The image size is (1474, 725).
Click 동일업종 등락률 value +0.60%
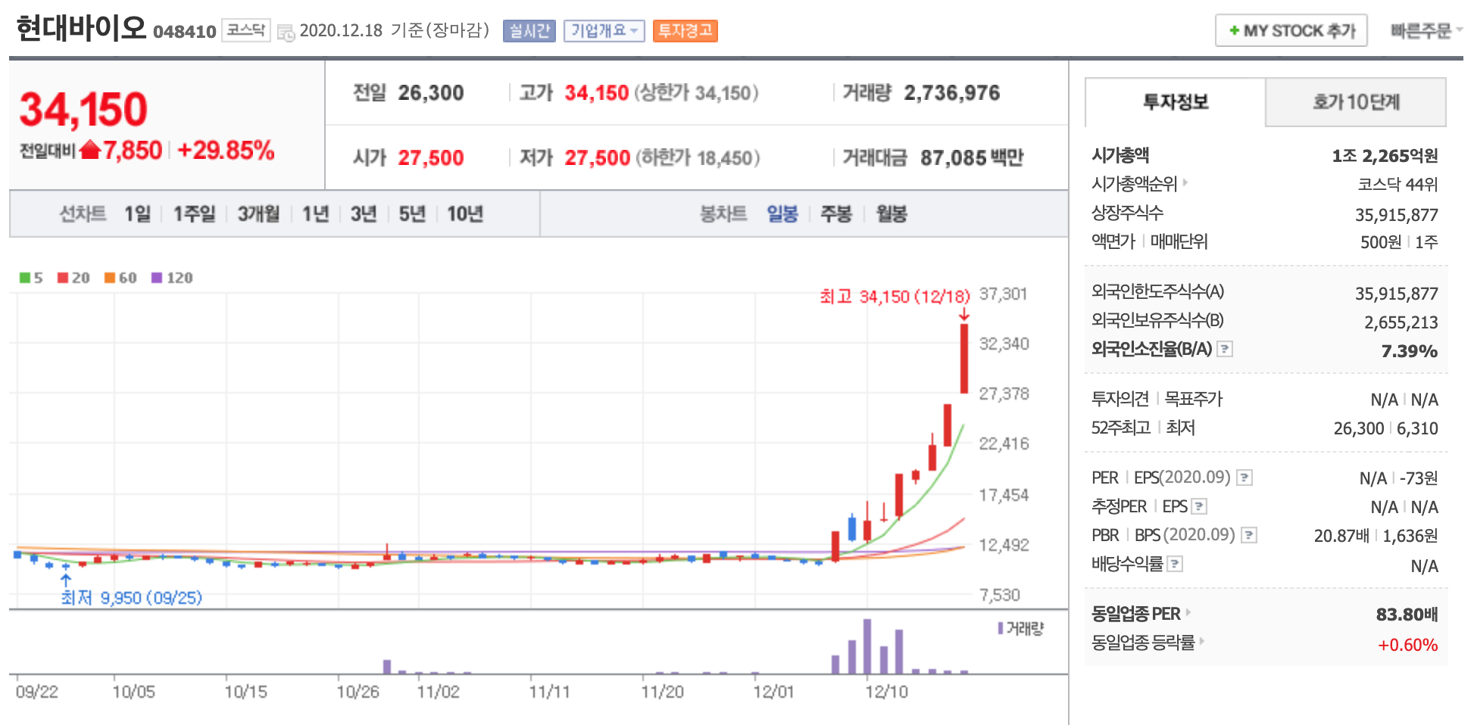pyautogui.click(x=1407, y=645)
